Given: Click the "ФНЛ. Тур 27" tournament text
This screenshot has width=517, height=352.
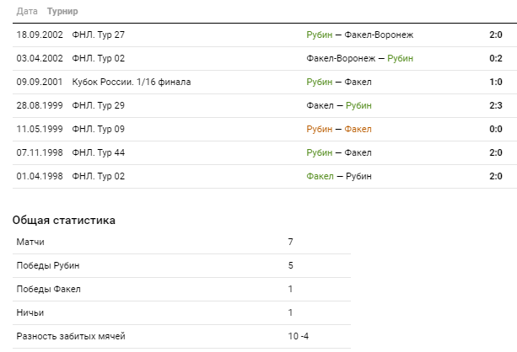Looking at the screenshot, I should coord(100,35).
